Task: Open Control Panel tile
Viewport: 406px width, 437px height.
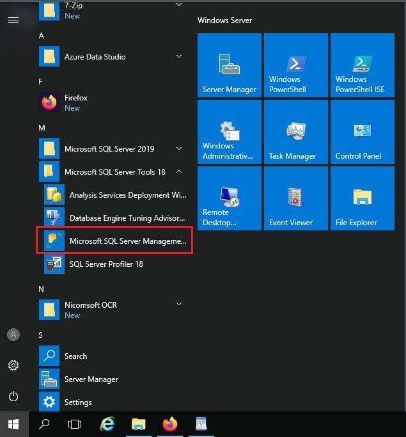Action: tap(363, 132)
